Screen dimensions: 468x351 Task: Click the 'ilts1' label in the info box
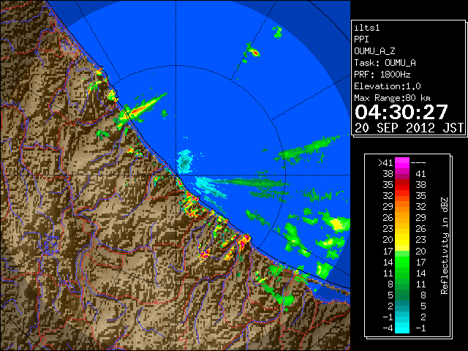click(367, 28)
